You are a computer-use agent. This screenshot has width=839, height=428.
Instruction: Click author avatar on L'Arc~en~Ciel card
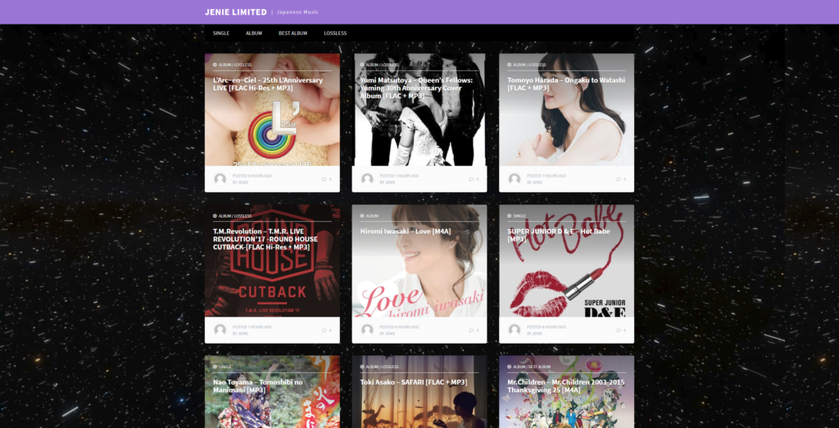coord(220,179)
